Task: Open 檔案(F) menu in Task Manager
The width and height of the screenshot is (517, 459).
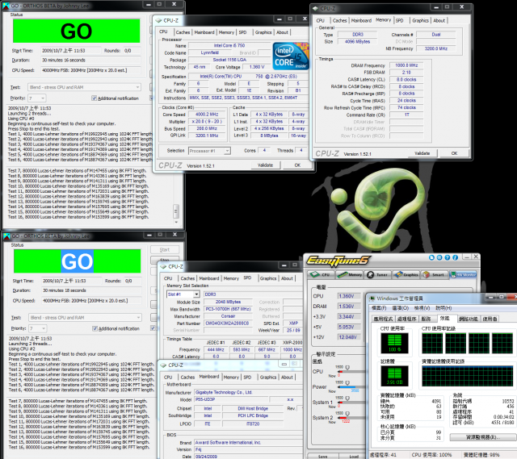Action: click(x=379, y=308)
